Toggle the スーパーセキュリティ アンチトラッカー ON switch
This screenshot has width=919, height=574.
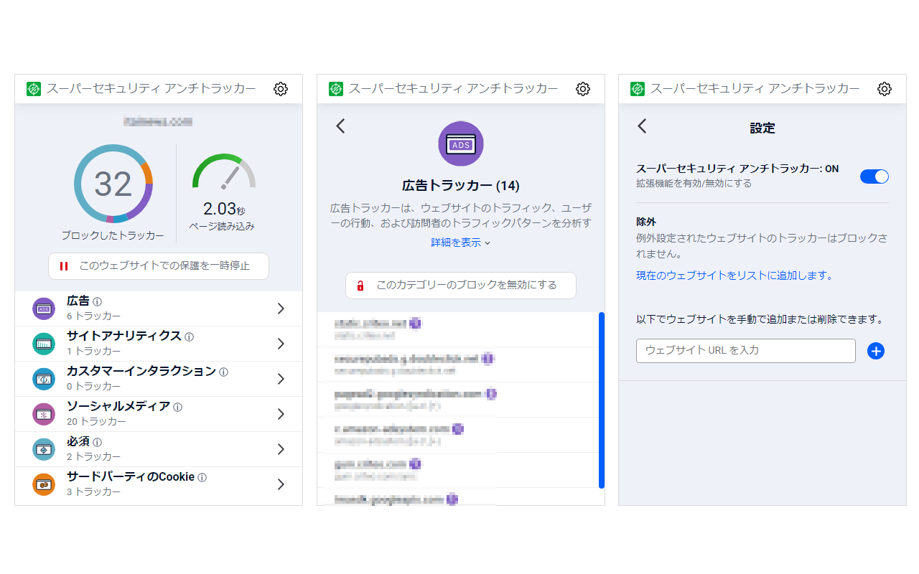click(874, 176)
